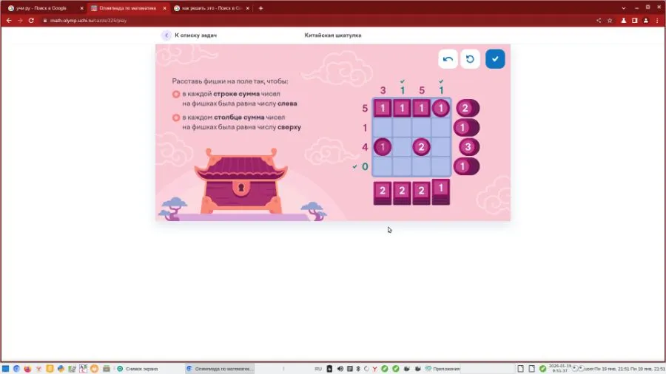Take a round chip from the stack labeled 2
666x374 pixels.
click(467, 108)
